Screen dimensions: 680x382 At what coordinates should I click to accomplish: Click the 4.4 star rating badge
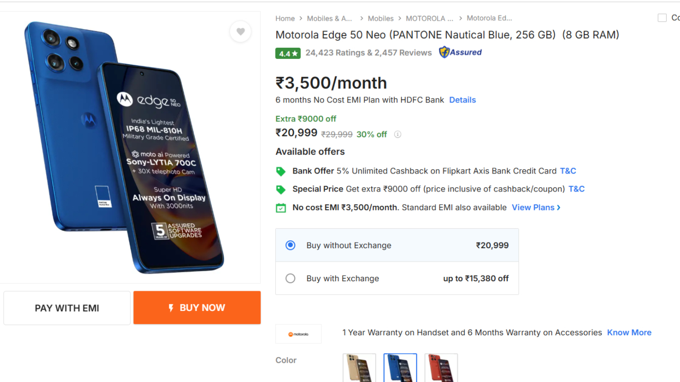[x=288, y=53]
